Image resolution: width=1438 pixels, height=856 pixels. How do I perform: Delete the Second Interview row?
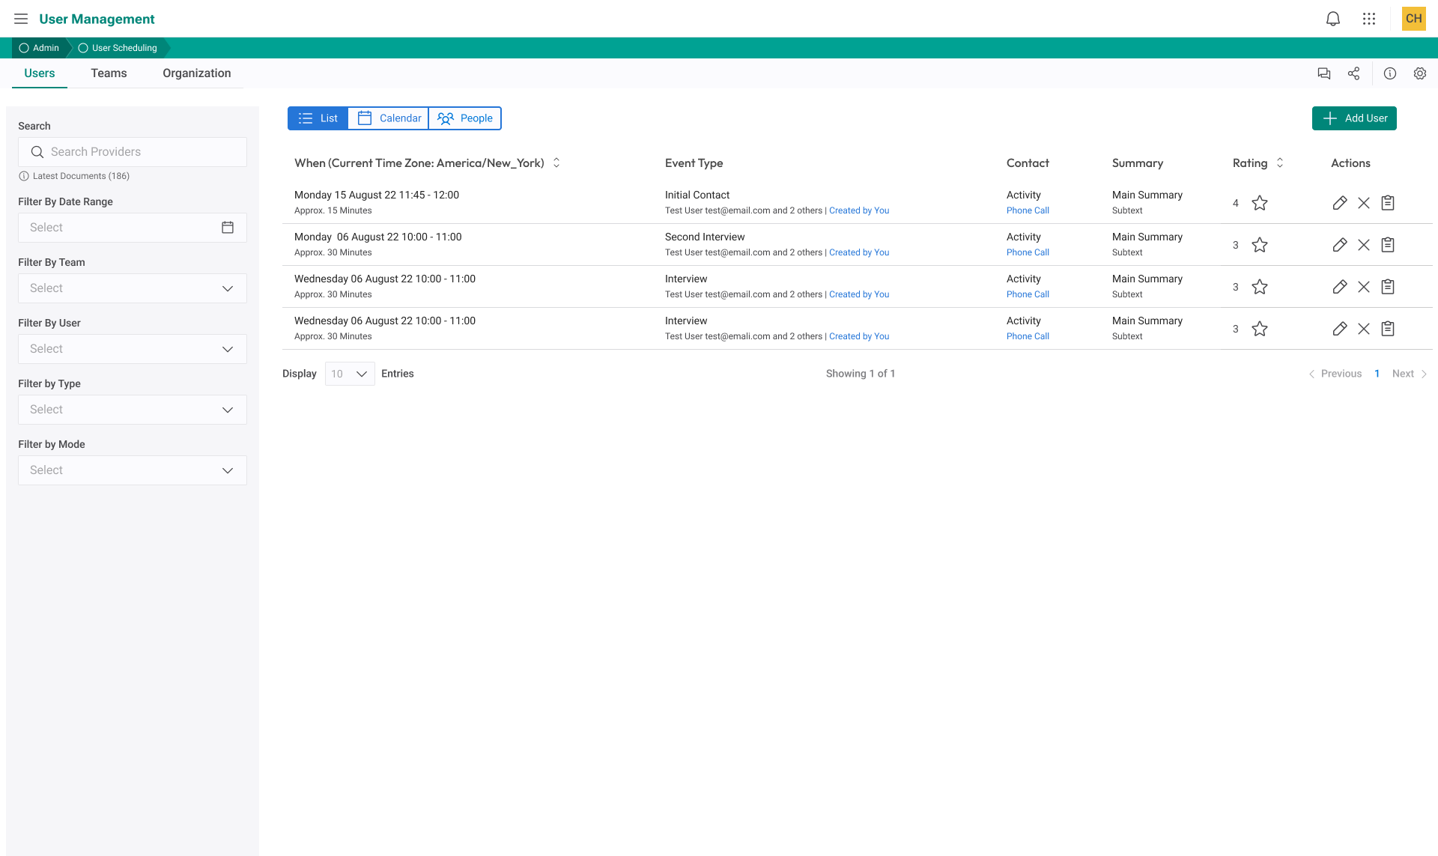[x=1363, y=245]
